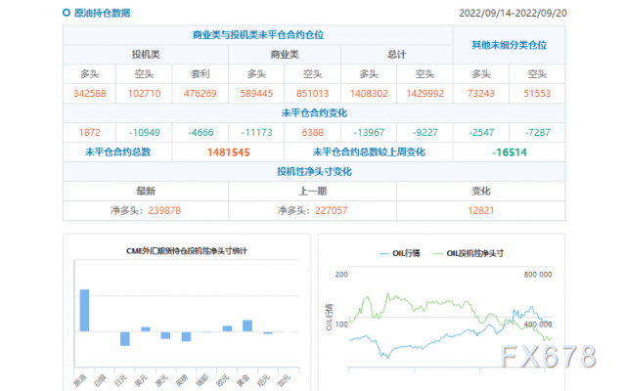Click the change value -13967
This screenshot has height=391, width=626.
[369, 133]
